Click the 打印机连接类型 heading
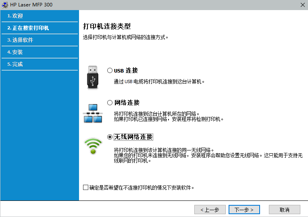Image resolution: width=308 pixels, height=217 pixels. [107, 26]
